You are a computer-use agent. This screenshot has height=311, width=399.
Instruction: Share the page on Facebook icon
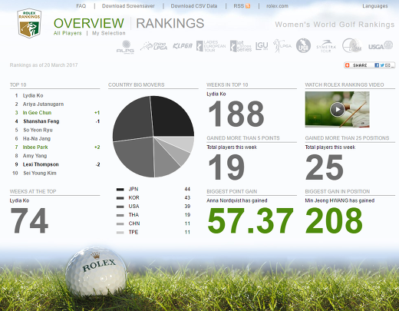coord(377,65)
